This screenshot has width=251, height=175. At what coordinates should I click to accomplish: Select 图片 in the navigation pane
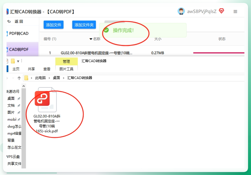coord(11,113)
